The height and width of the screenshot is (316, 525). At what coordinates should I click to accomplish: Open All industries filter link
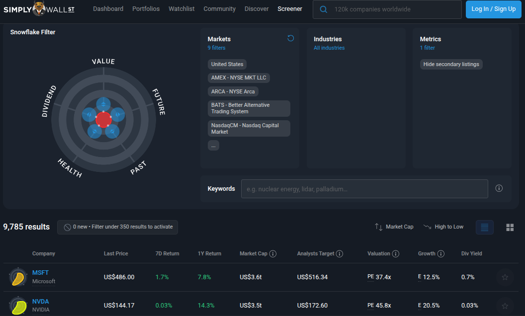[x=329, y=48]
